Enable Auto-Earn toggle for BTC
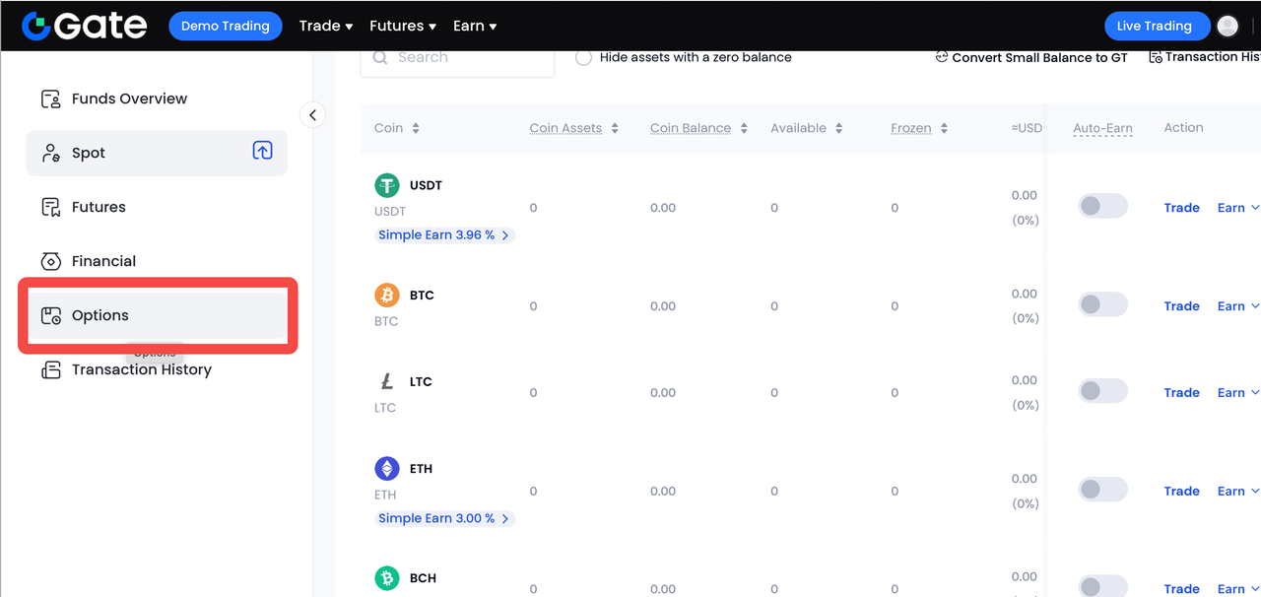This screenshot has width=1261, height=597. tap(1102, 305)
